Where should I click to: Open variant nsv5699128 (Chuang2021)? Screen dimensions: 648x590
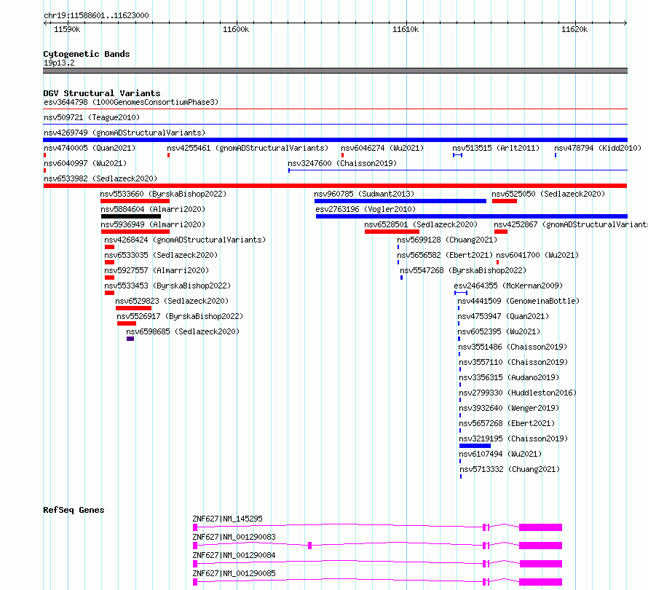[447, 240]
